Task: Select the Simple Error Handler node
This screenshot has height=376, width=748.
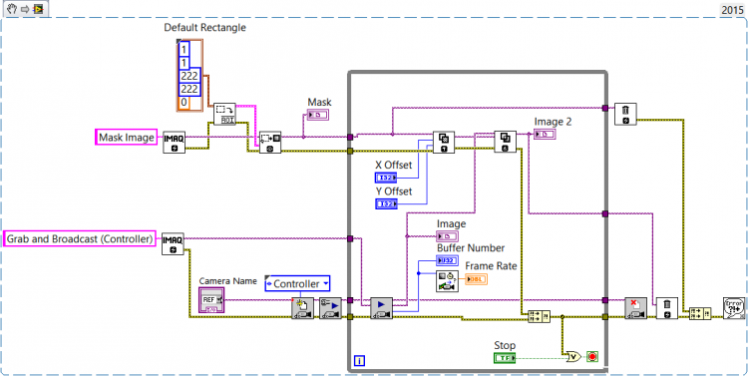Action: [x=734, y=308]
